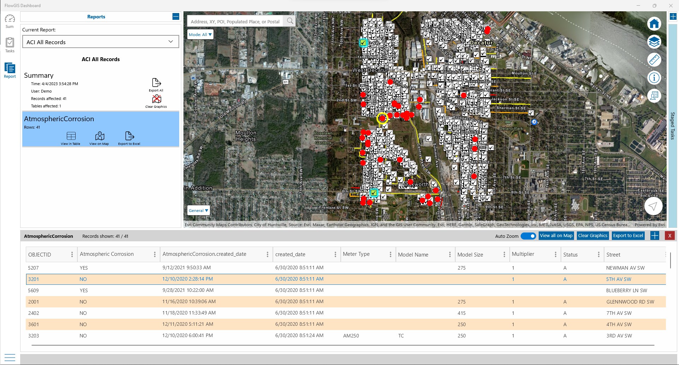679x365 pixels.
Task: Close the AtmosphericCorrosion table with the red X
Action: tap(670, 236)
